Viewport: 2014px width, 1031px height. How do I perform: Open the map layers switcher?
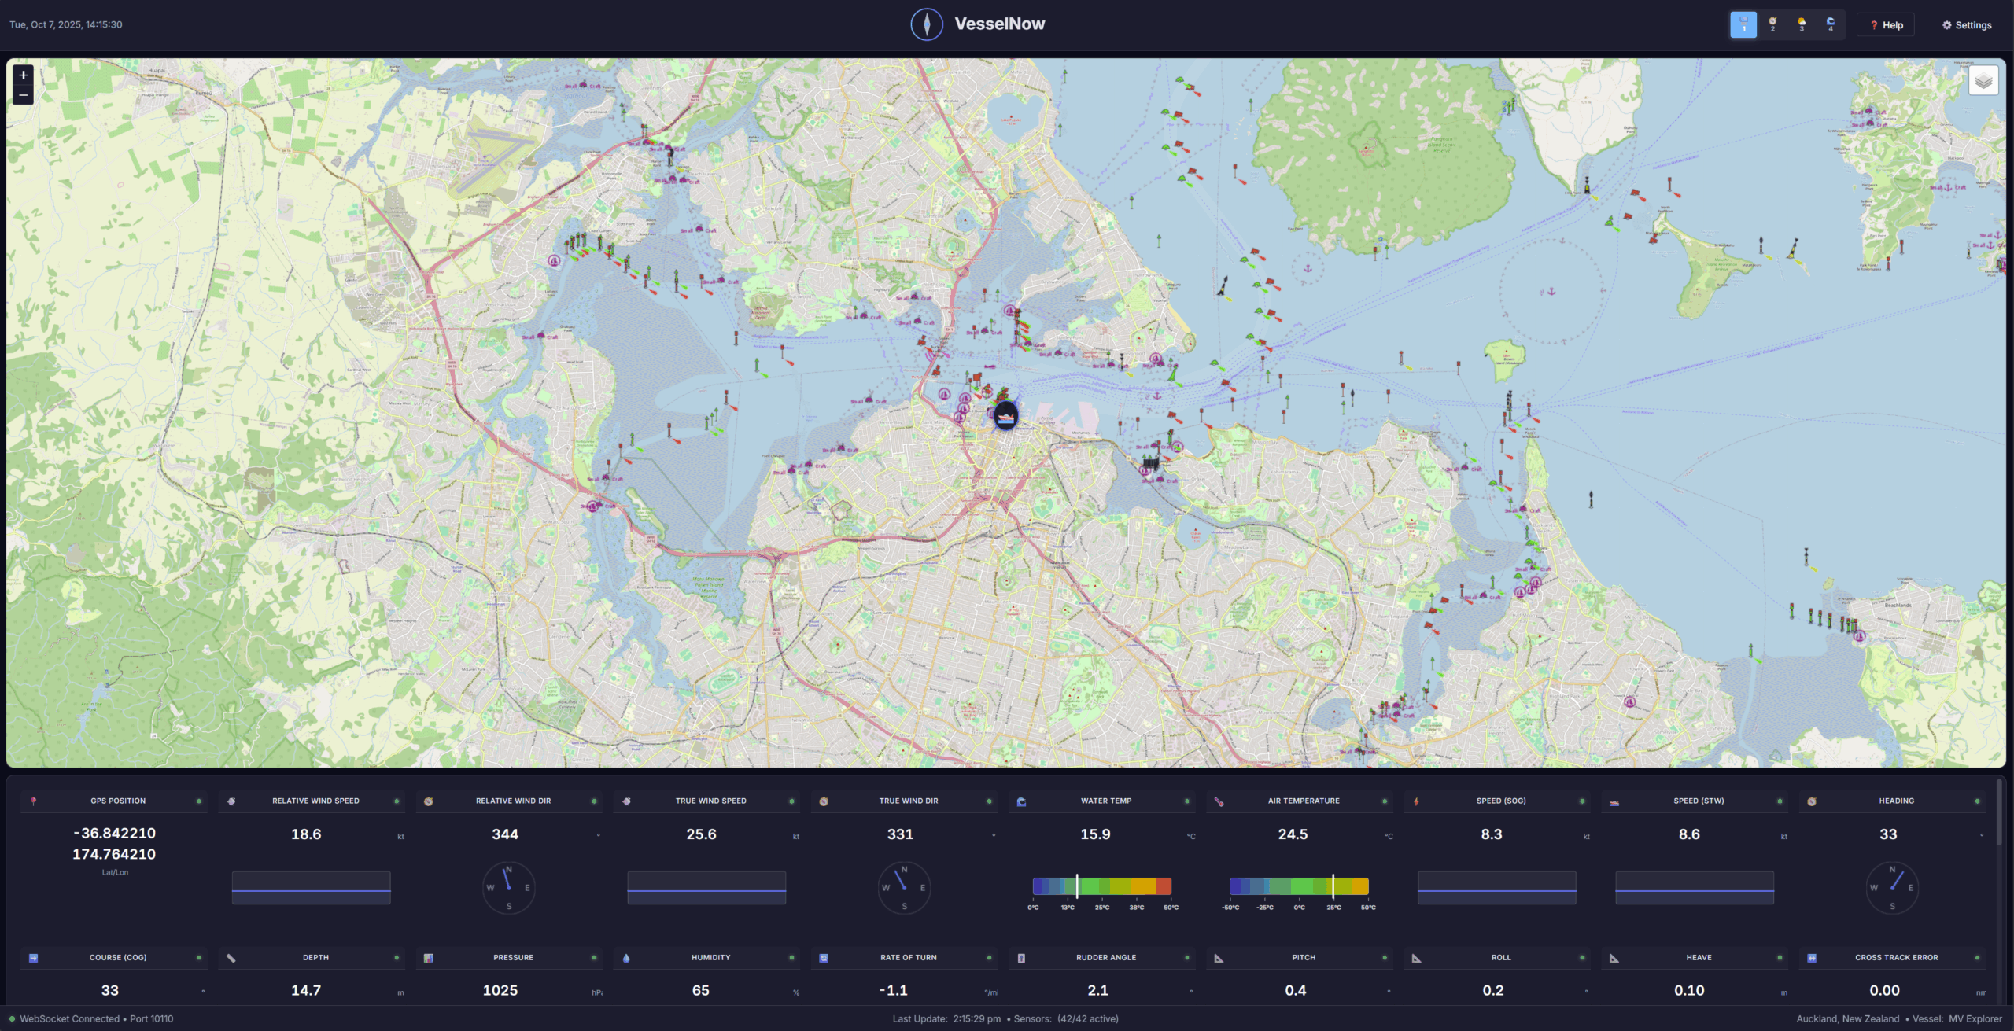[1985, 79]
